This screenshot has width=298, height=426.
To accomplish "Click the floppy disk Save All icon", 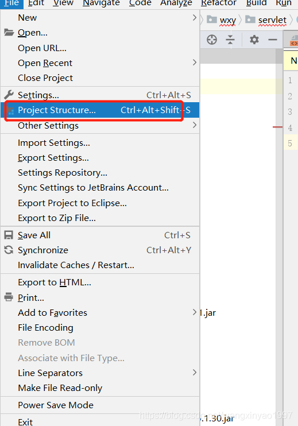I will click(x=9, y=235).
